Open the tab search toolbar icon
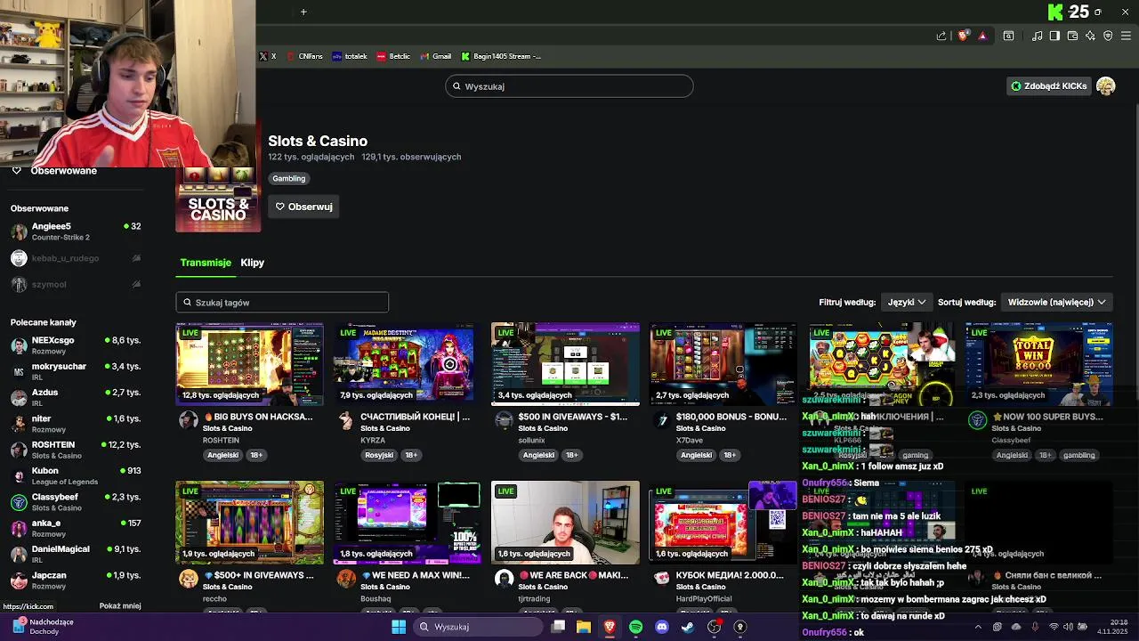The height and width of the screenshot is (641, 1139). [x=1008, y=36]
